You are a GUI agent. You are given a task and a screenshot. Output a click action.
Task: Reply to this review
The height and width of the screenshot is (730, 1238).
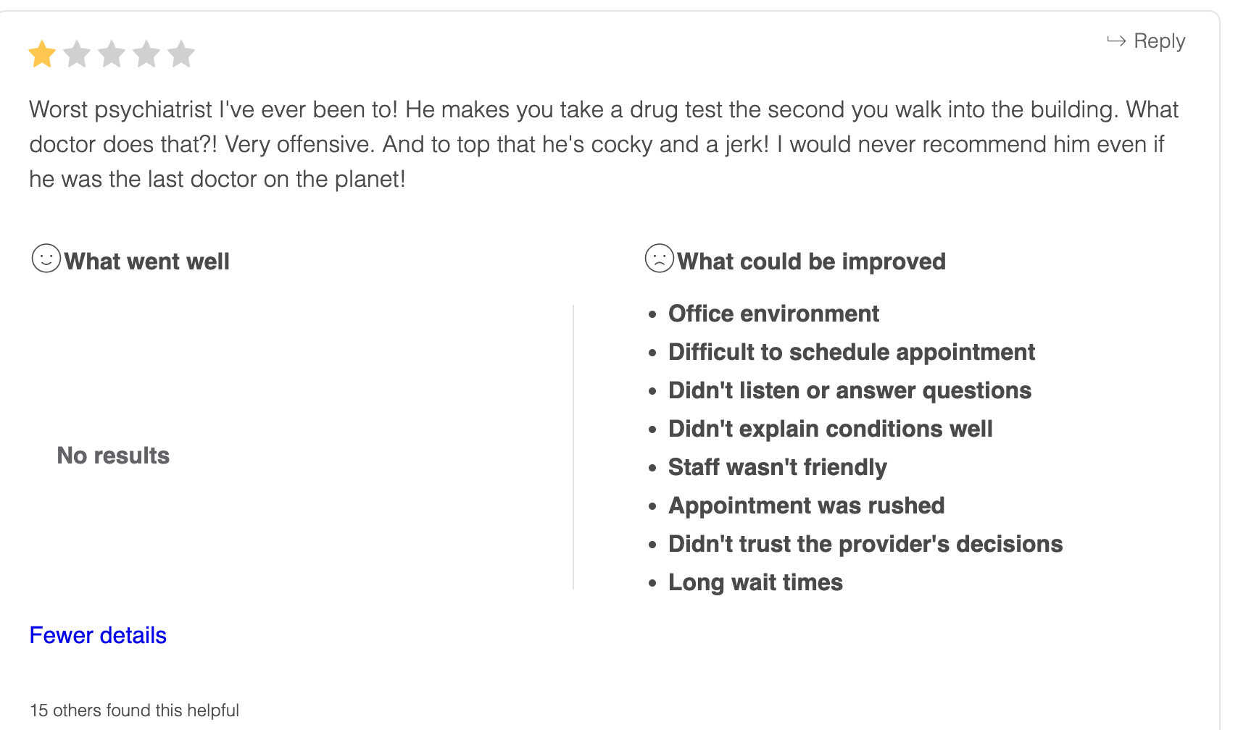1146,41
